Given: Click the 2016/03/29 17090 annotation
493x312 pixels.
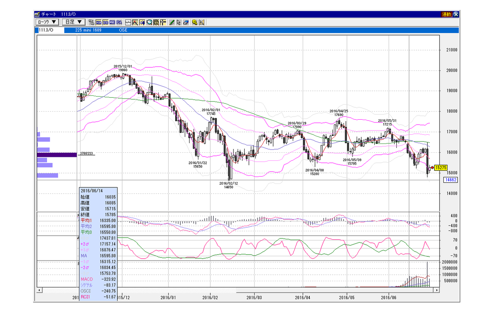Looking at the screenshot, I should 297,125.
